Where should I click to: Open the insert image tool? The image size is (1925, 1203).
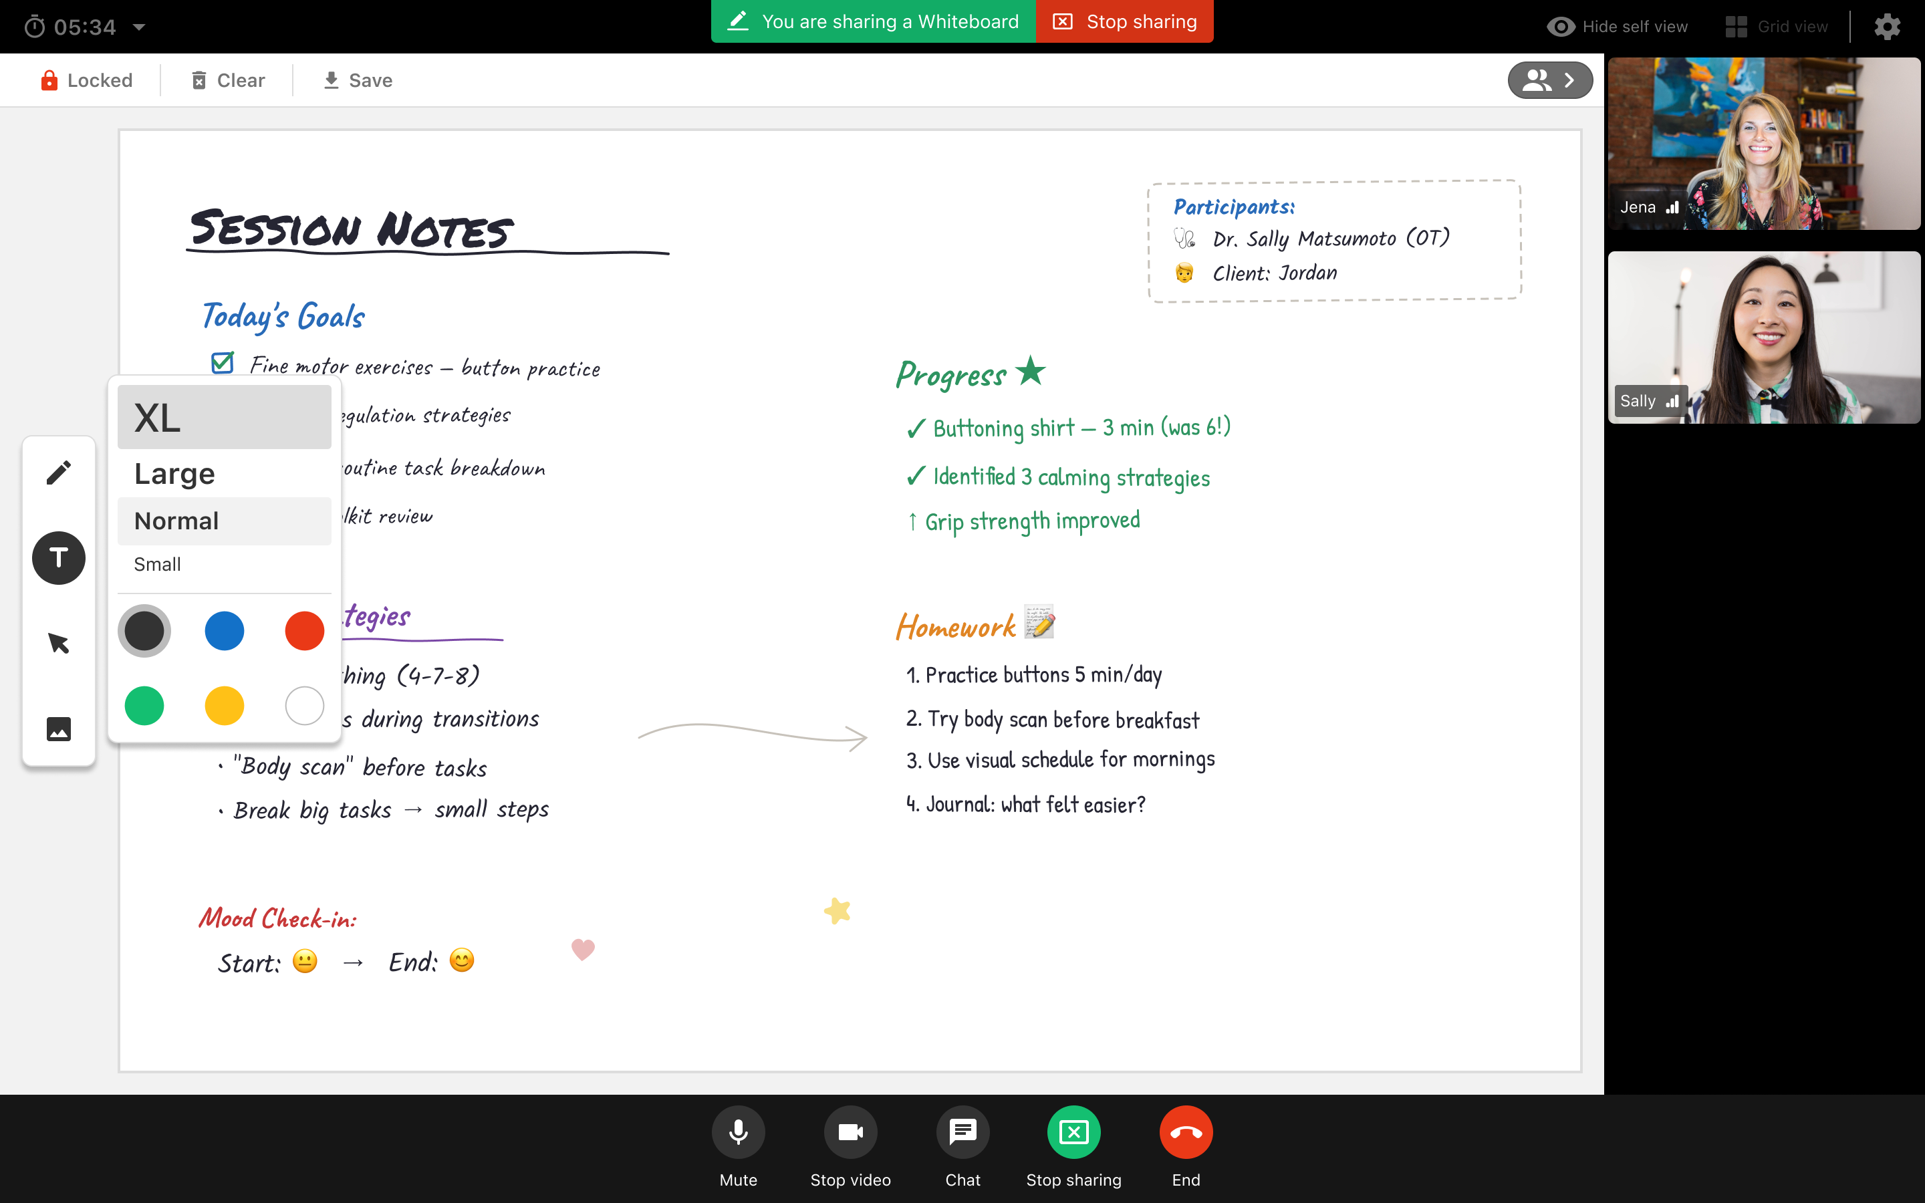pos(59,728)
